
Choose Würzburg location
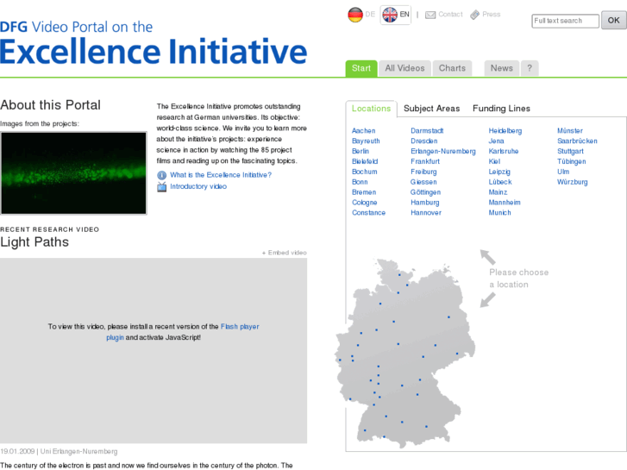point(572,182)
